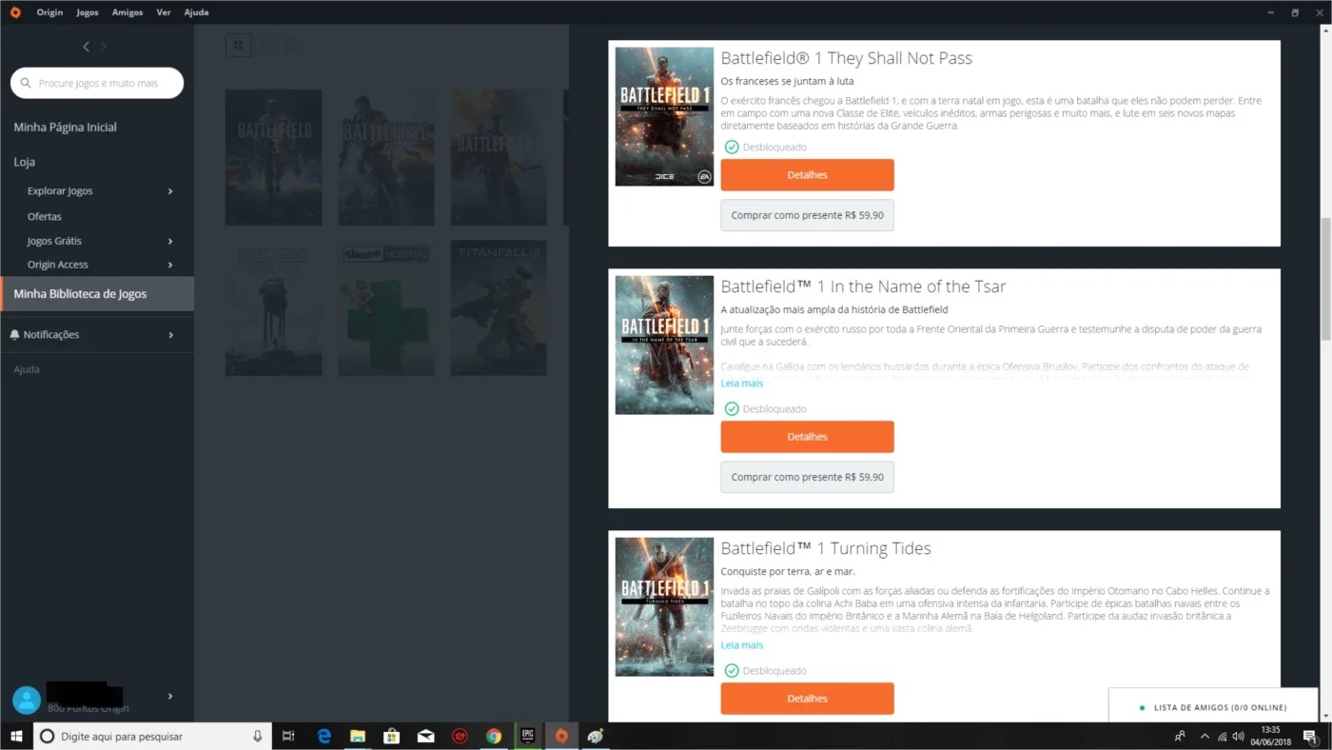This screenshot has width=1332, height=750.
Task: Click the game search input field
Action: pos(97,83)
